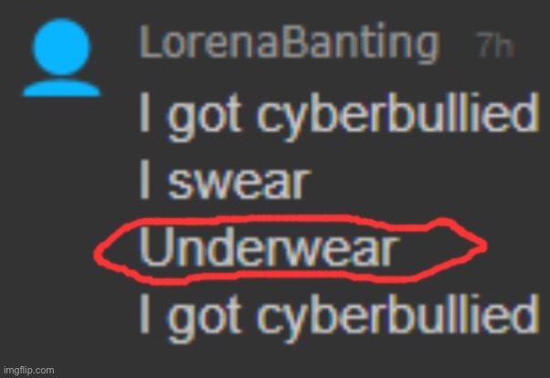The height and width of the screenshot is (378, 550).
Task: Click the word "got" in the top line
Action: (x=205, y=118)
